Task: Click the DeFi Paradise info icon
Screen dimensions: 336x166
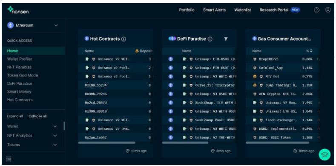Action: [210, 39]
